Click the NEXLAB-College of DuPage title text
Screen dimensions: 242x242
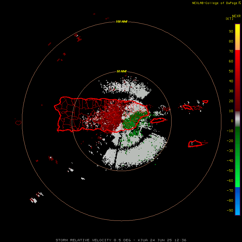[x=215, y=3]
